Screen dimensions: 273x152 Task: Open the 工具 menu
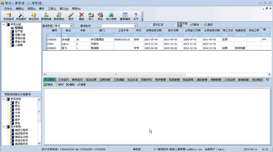[52, 8]
